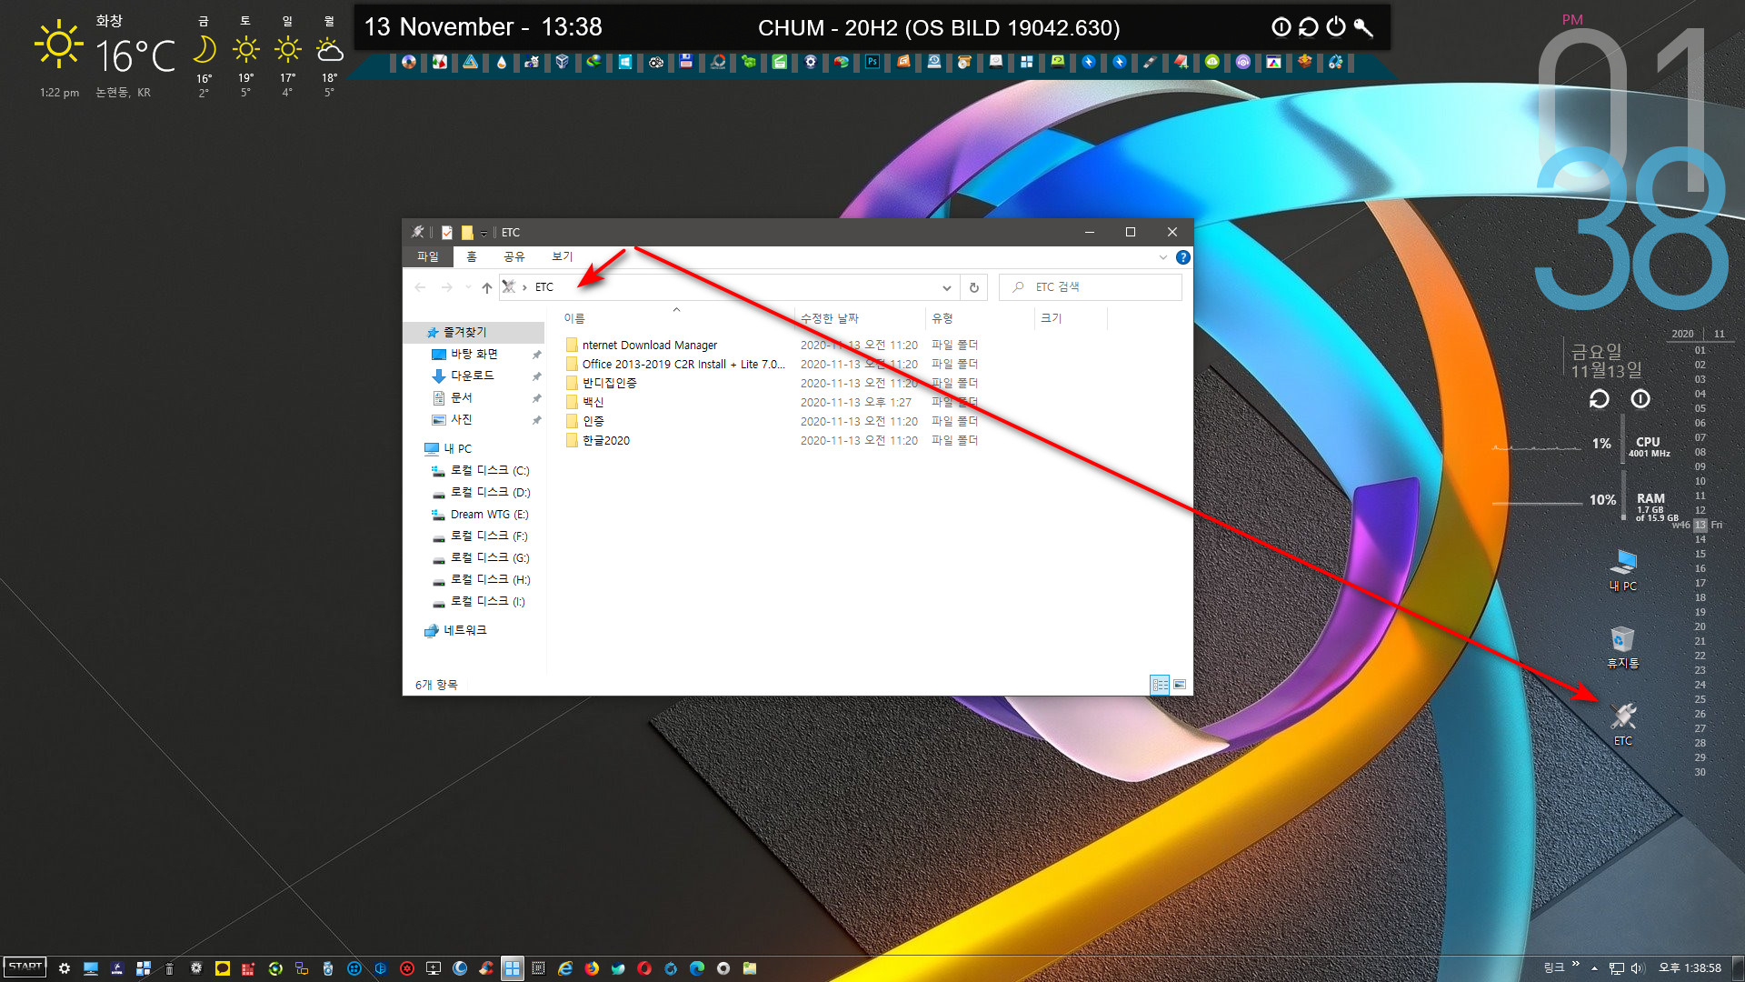Open recent locations dropdown beside forward arrow
Viewport: 1745px width, 982px height.
click(468, 287)
